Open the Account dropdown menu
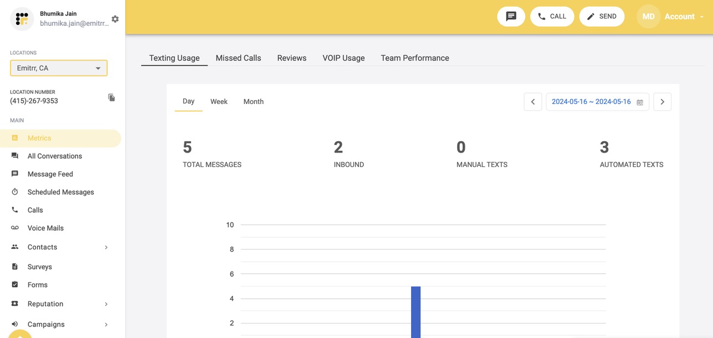The height and width of the screenshot is (338, 713). point(684,17)
